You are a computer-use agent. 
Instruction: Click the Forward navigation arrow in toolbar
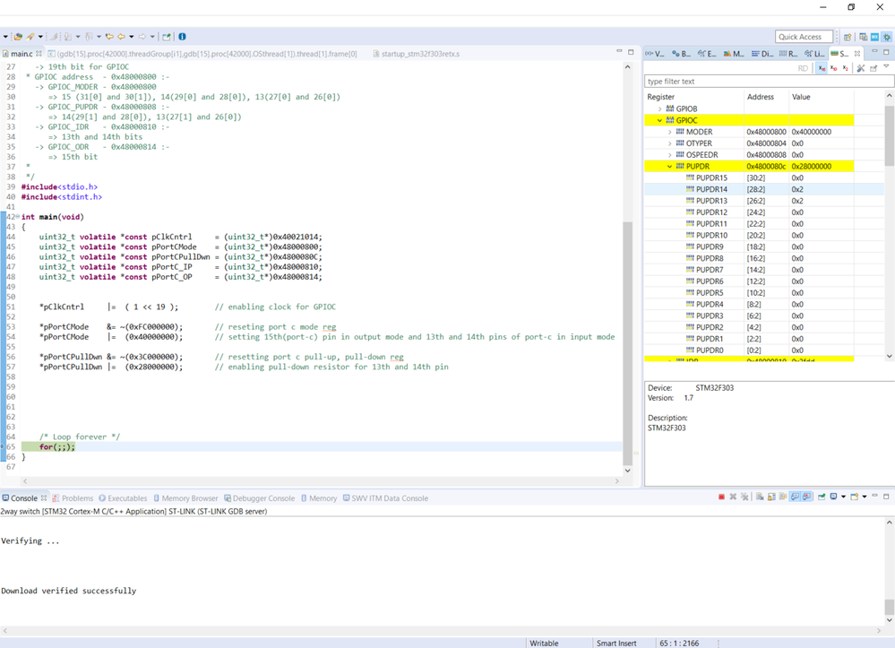142,37
